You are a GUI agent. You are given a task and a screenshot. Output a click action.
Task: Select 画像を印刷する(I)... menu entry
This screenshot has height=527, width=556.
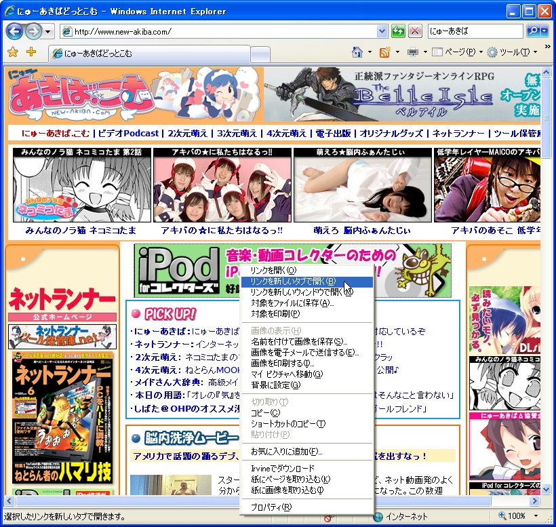click(307, 363)
